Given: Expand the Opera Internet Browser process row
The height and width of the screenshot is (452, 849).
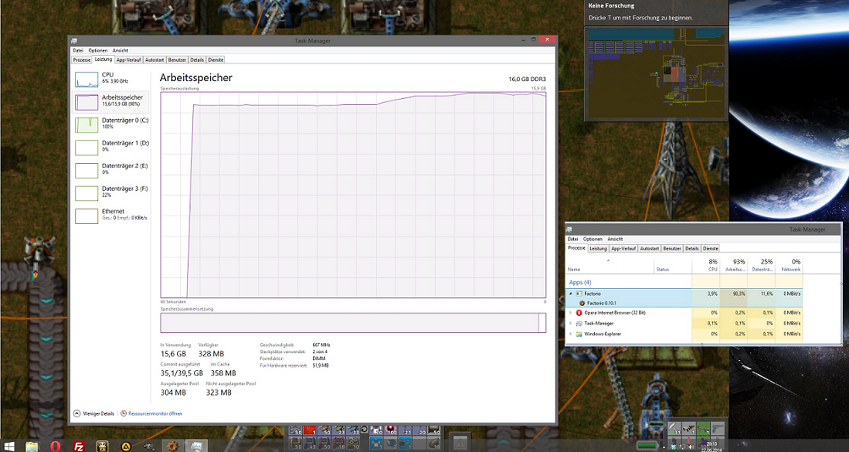Looking at the screenshot, I should [x=571, y=313].
